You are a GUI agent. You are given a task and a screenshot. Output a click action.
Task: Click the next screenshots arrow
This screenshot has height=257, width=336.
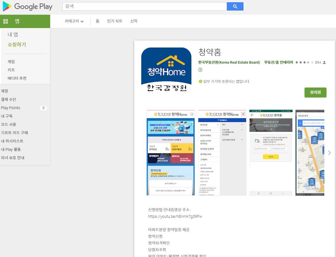[330, 153]
